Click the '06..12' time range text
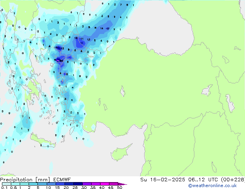 point(196,180)
